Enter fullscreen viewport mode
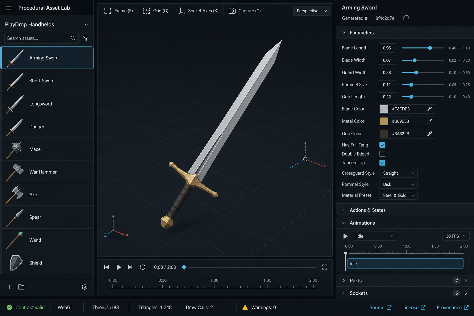 324,267
